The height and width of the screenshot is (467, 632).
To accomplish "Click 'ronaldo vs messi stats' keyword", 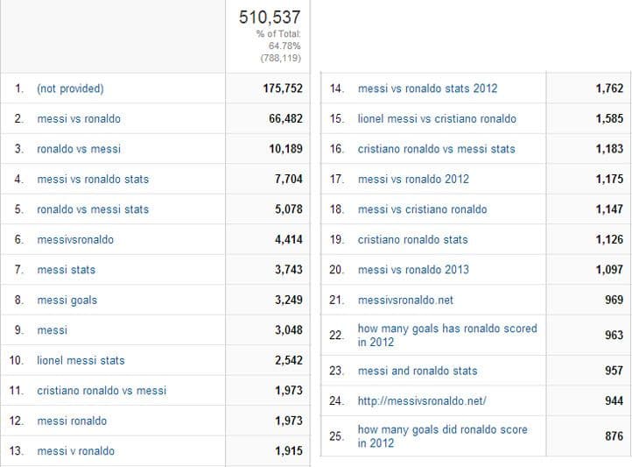I will 93,209.
